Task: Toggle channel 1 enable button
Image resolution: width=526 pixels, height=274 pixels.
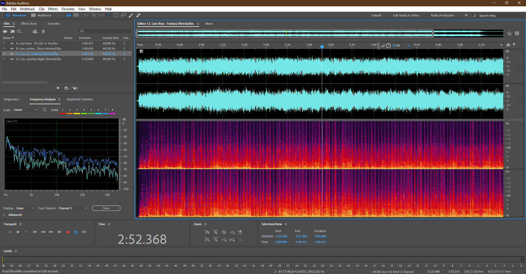Action: point(520,66)
